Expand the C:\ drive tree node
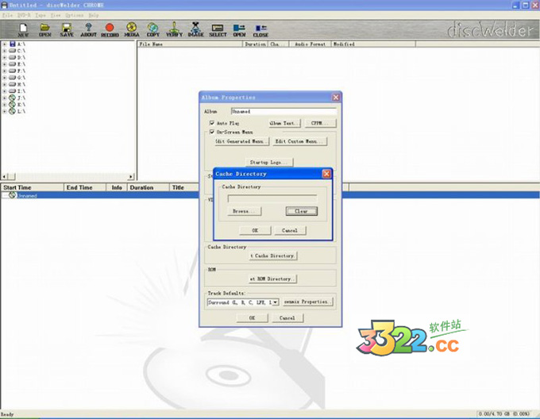The height and width of the screenshot is (419, 540). coord(5,51)
